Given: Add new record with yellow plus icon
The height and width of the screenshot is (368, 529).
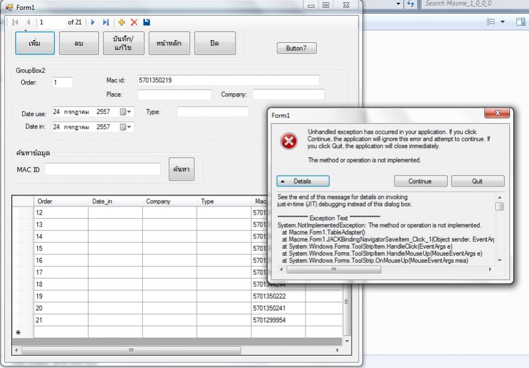Looking at the screenshot, I should click(122, 22).
